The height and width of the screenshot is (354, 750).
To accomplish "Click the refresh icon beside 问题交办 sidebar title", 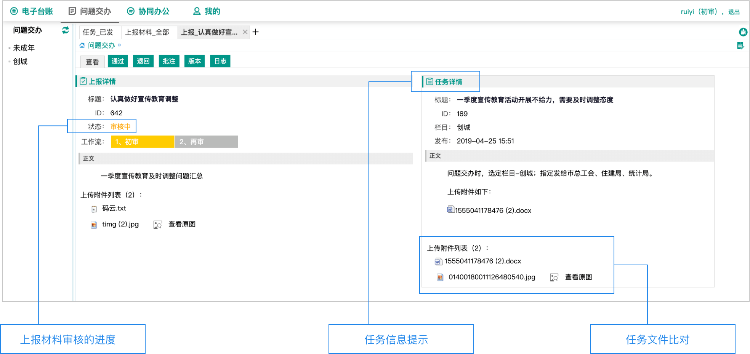I will point(66,30).
